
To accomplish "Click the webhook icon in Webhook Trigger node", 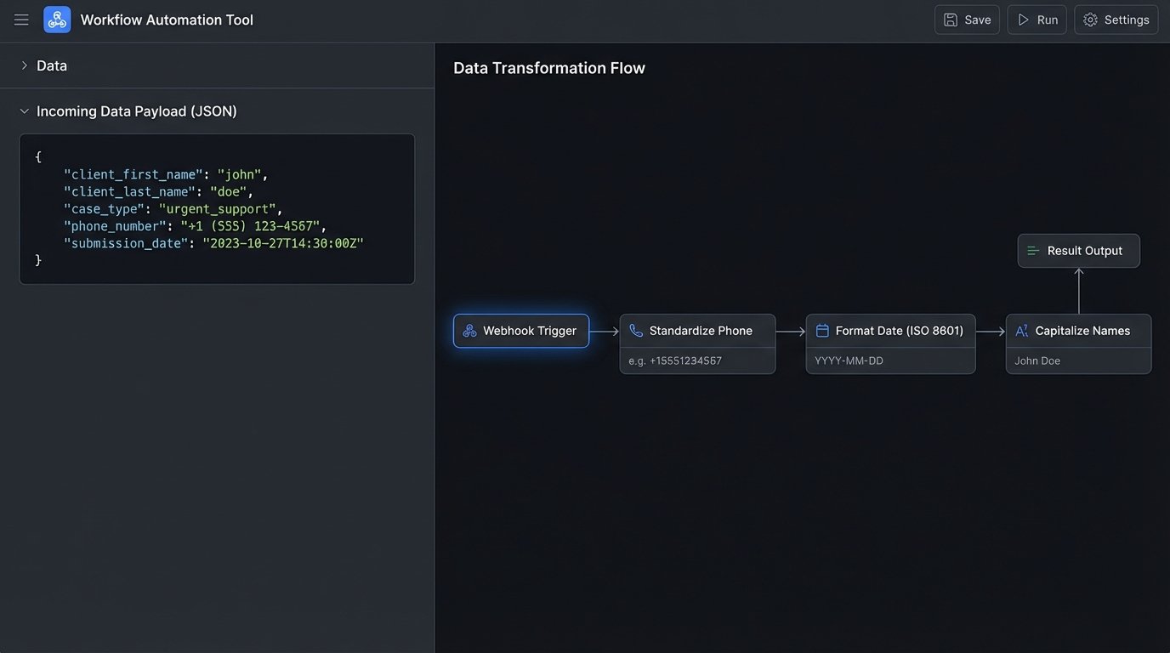I will coord(469,331).
